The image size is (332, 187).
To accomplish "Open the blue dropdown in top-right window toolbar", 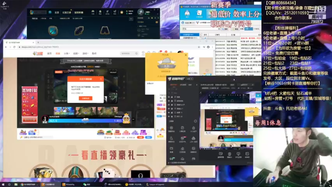I will pyautogui.click(x=249, y=29).
